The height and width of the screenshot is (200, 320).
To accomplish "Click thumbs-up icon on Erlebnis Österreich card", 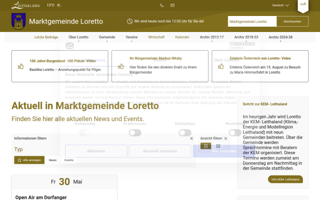I will pos(221,66).
